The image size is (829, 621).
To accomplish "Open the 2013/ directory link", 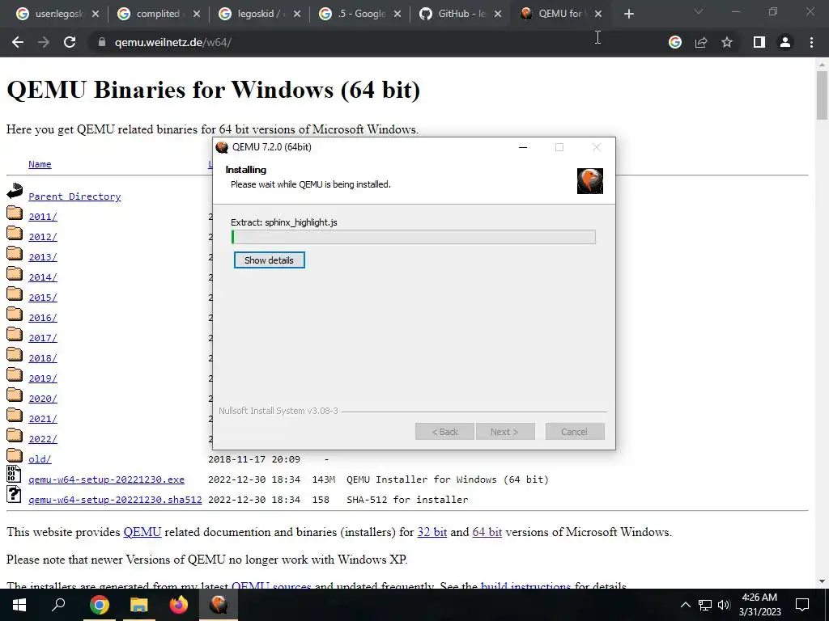I will click(x=43, y=257).
